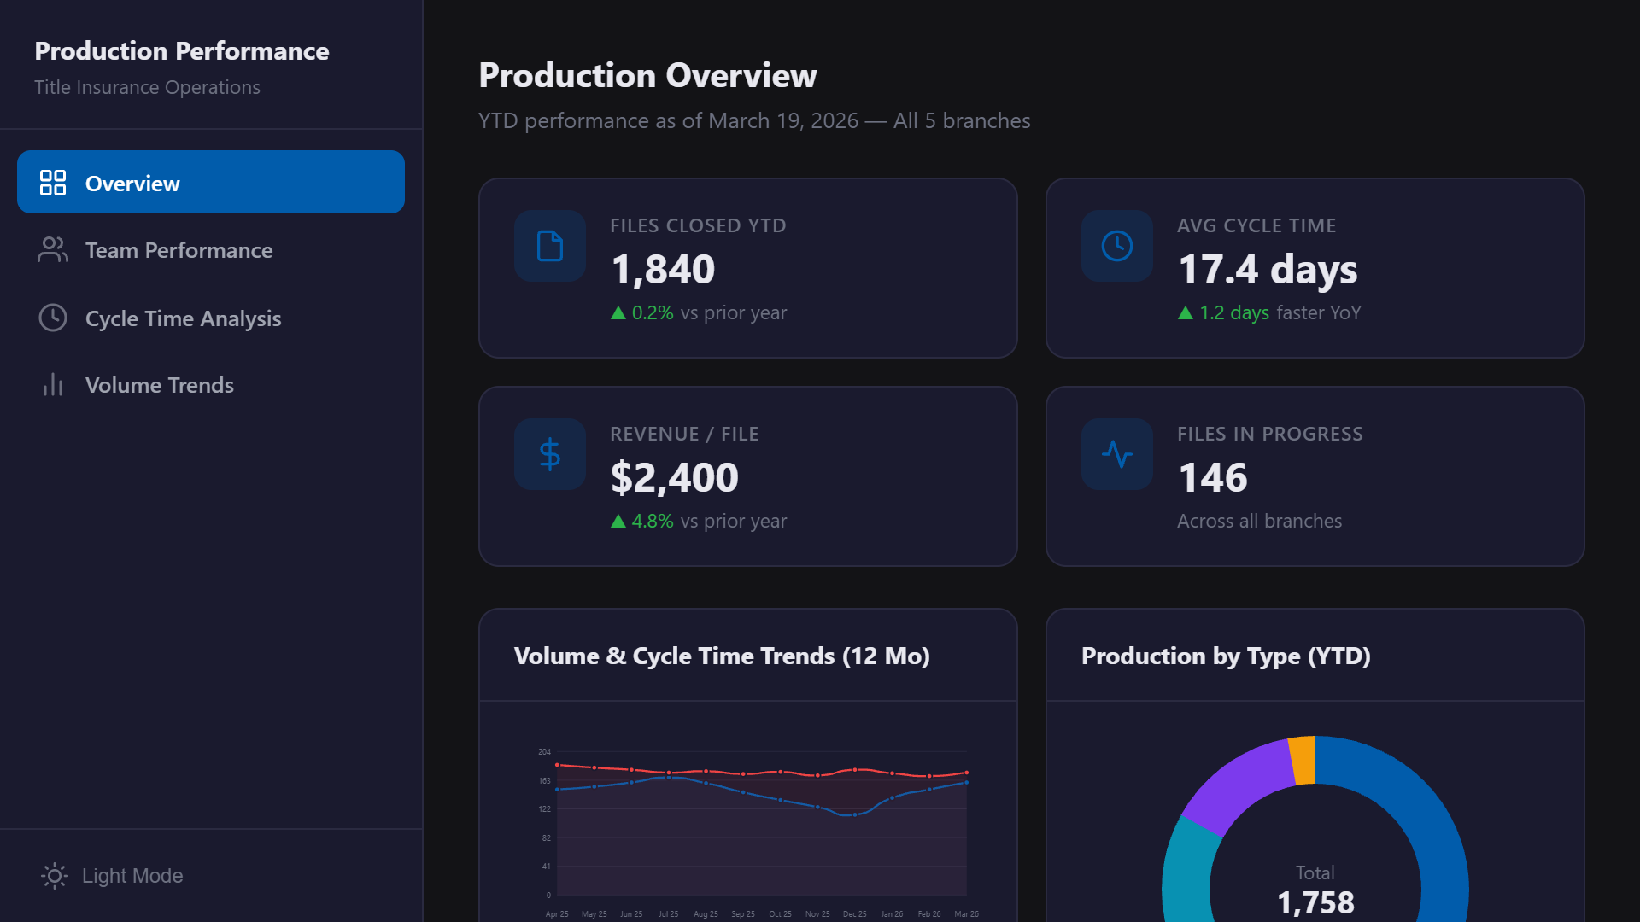Open the Team Performance section
1640x922 pixels.
coord(179,249)
